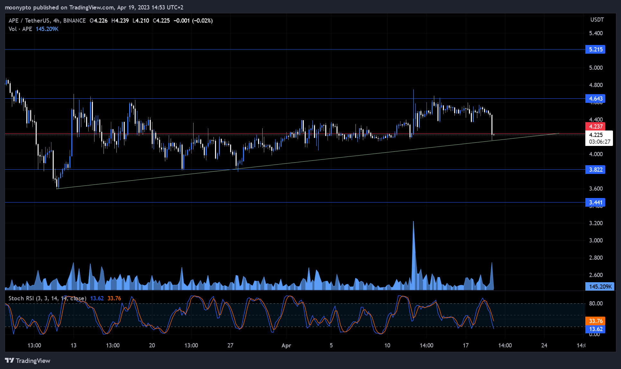Click the 5.400 price axis tick
The width and height of the screenshot is (621, 369).
[x=596, y=33]
